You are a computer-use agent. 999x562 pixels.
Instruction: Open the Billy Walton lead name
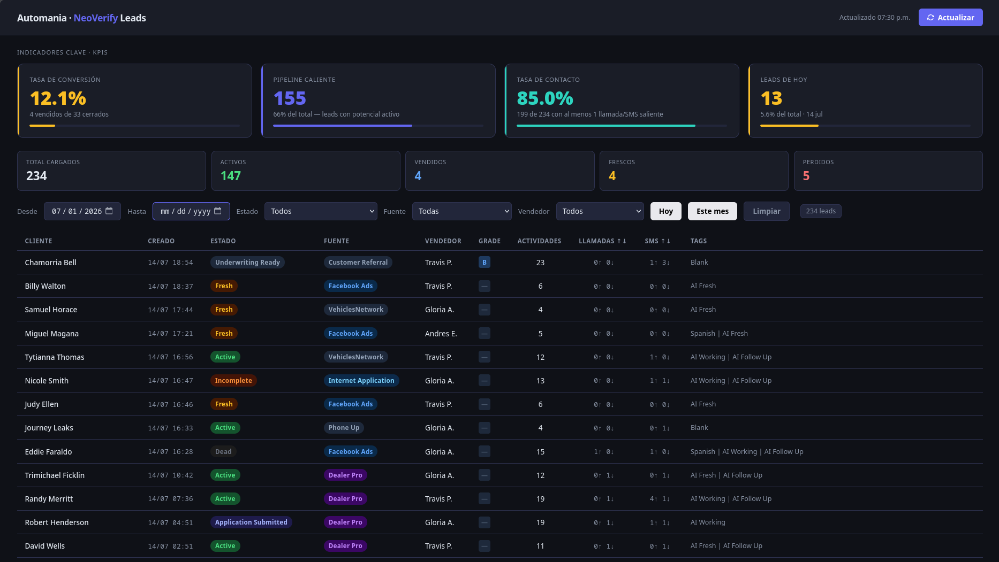[46, 286]
